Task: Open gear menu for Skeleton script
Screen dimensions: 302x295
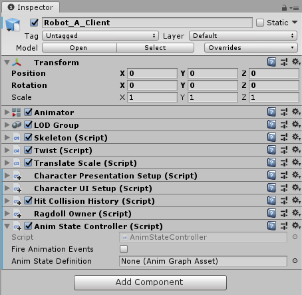Action: coord(296,137)
